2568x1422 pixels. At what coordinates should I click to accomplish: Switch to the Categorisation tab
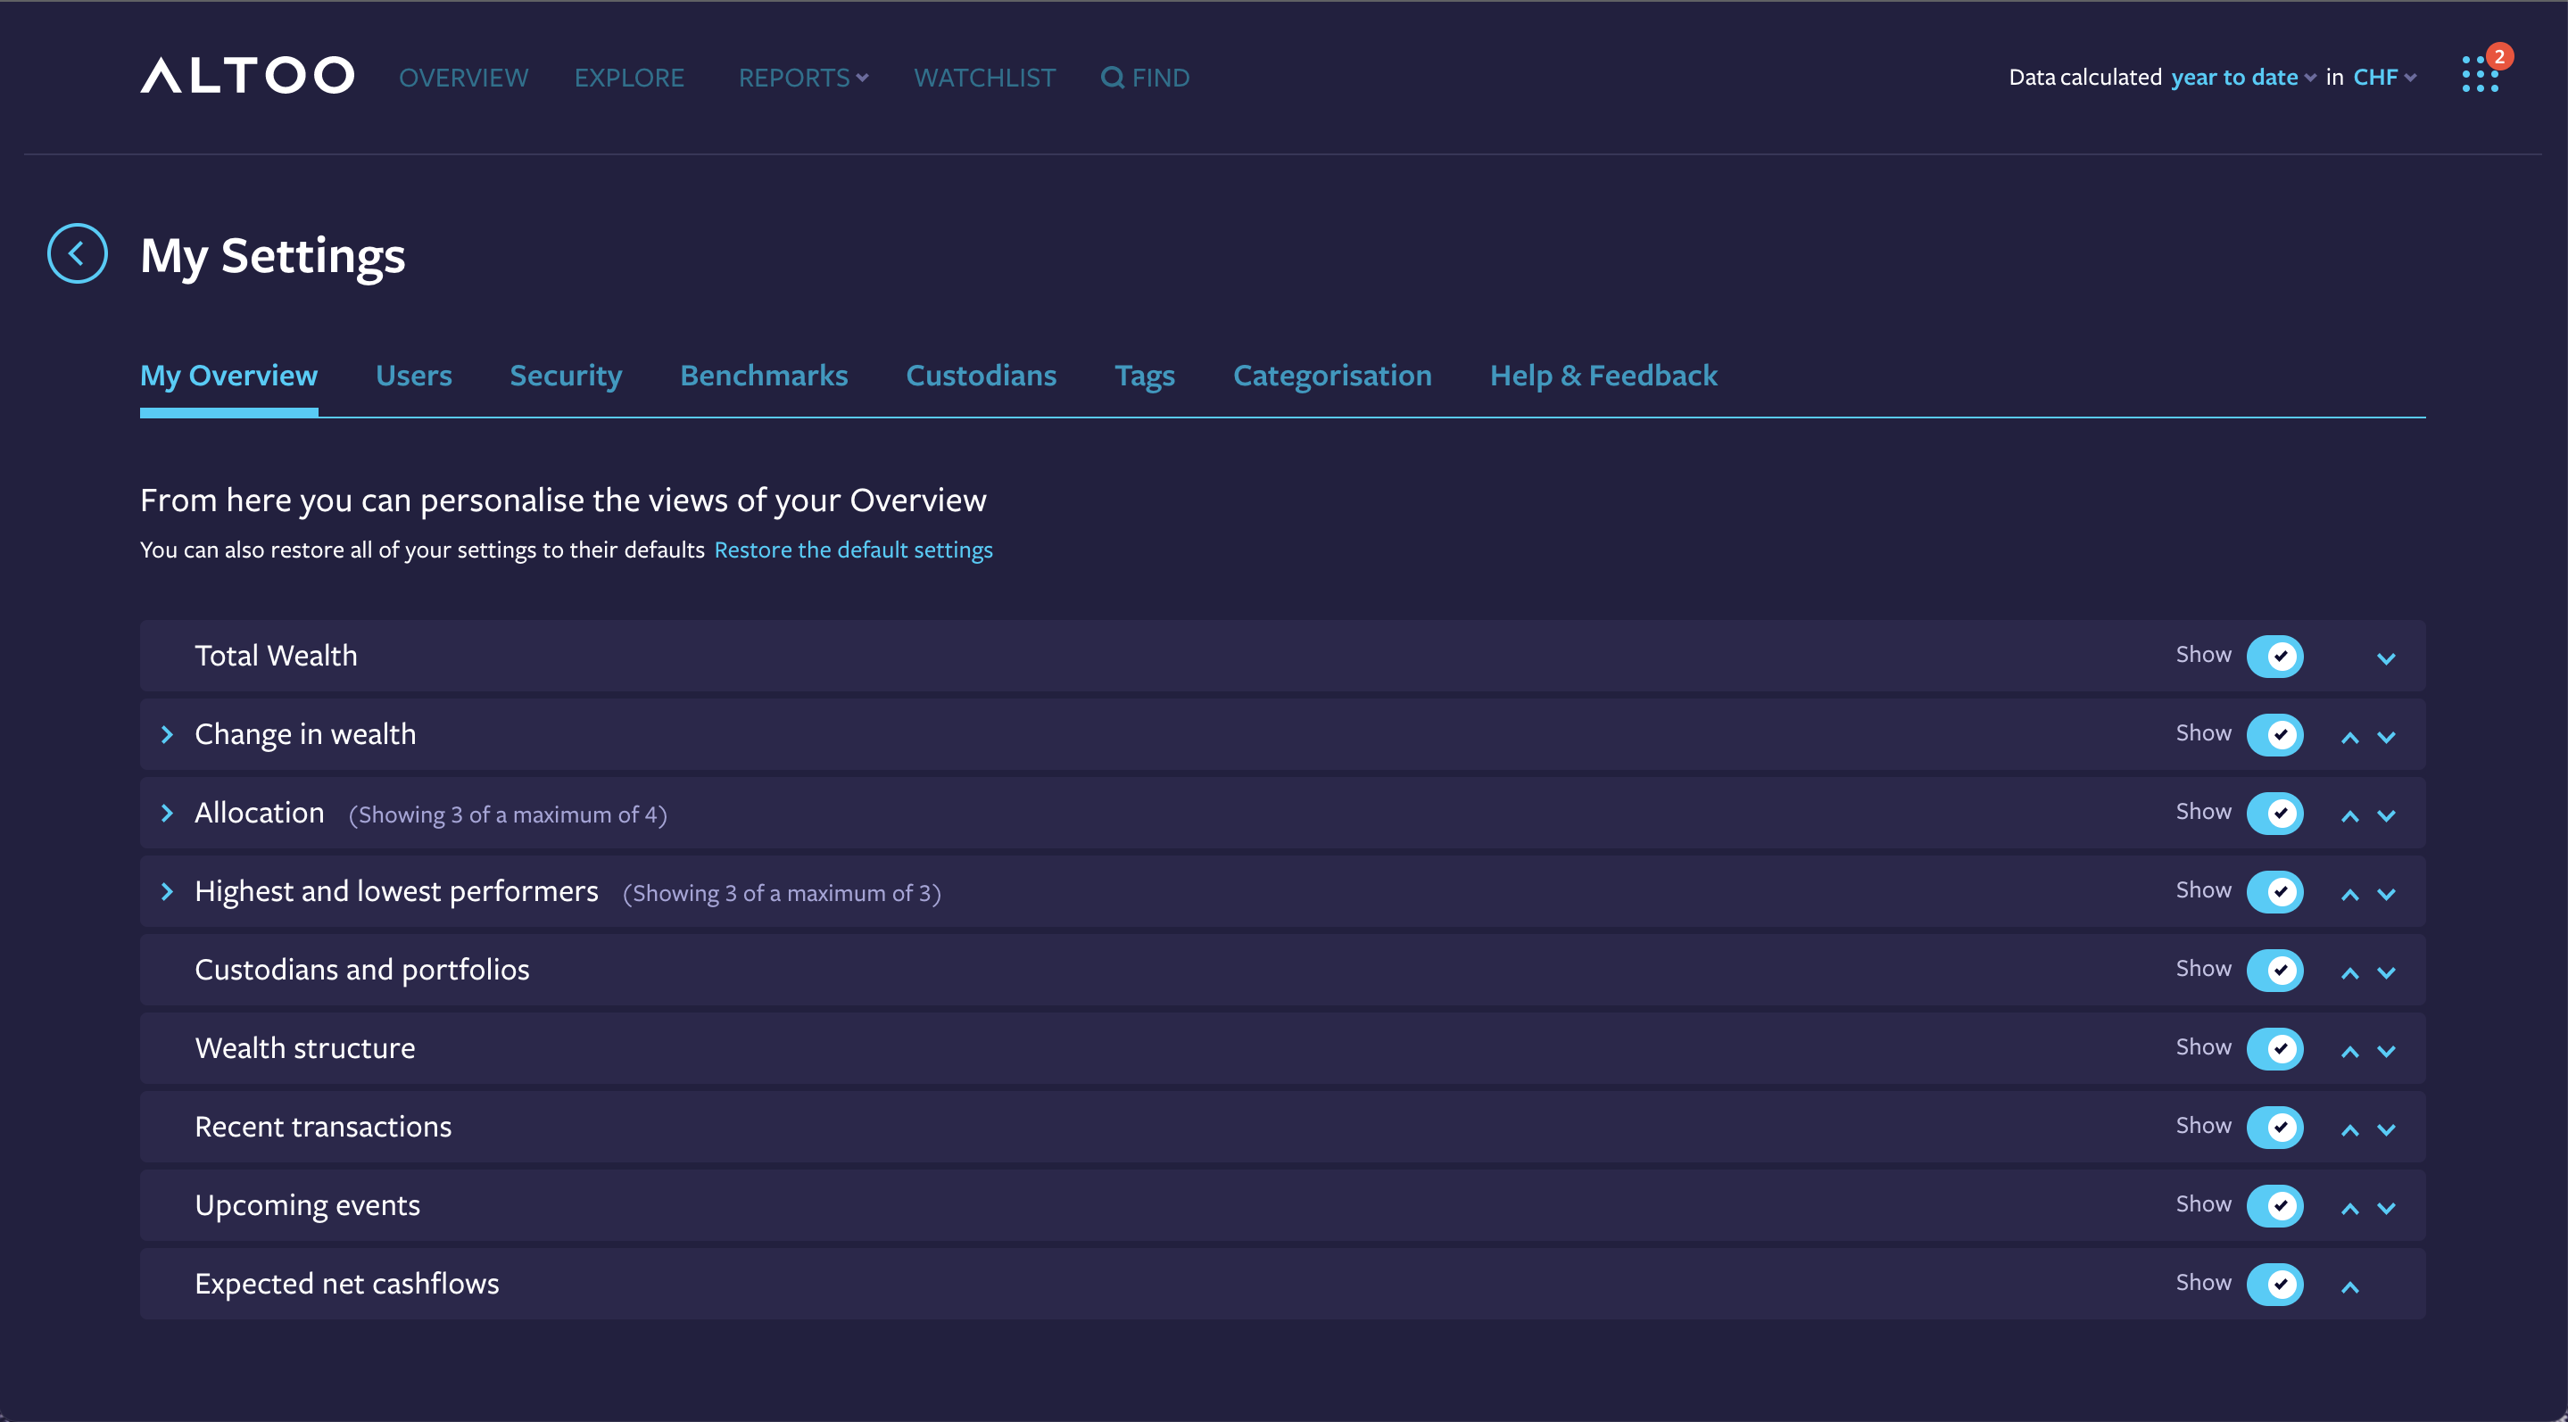[x=1332, y=376]
